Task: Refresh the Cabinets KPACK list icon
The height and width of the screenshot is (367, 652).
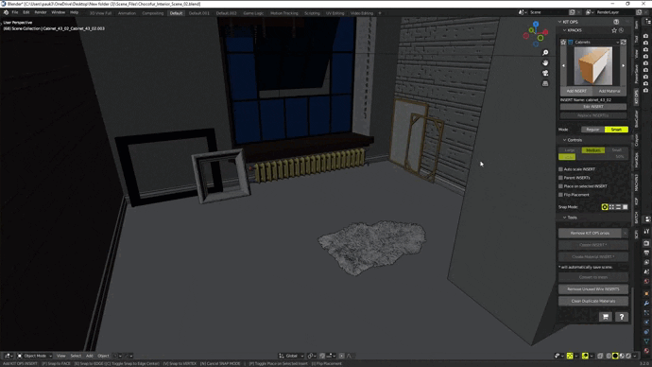Action: [x=624, y=42]
